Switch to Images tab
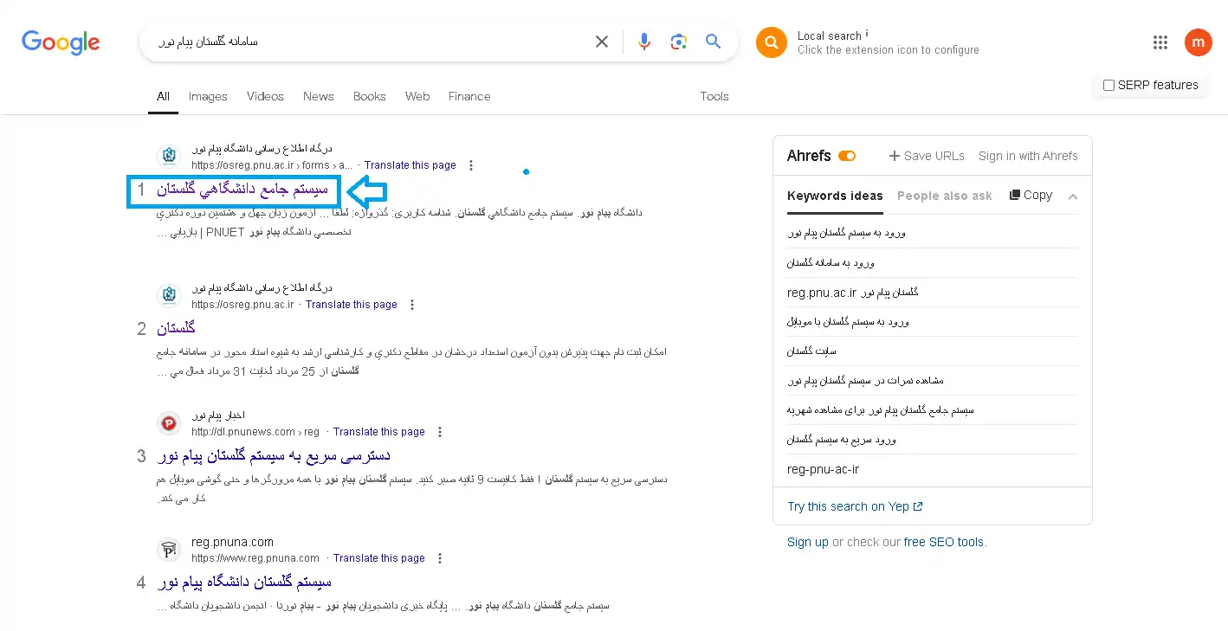This screenshot has width=1228, height=631. coord(208,96)
